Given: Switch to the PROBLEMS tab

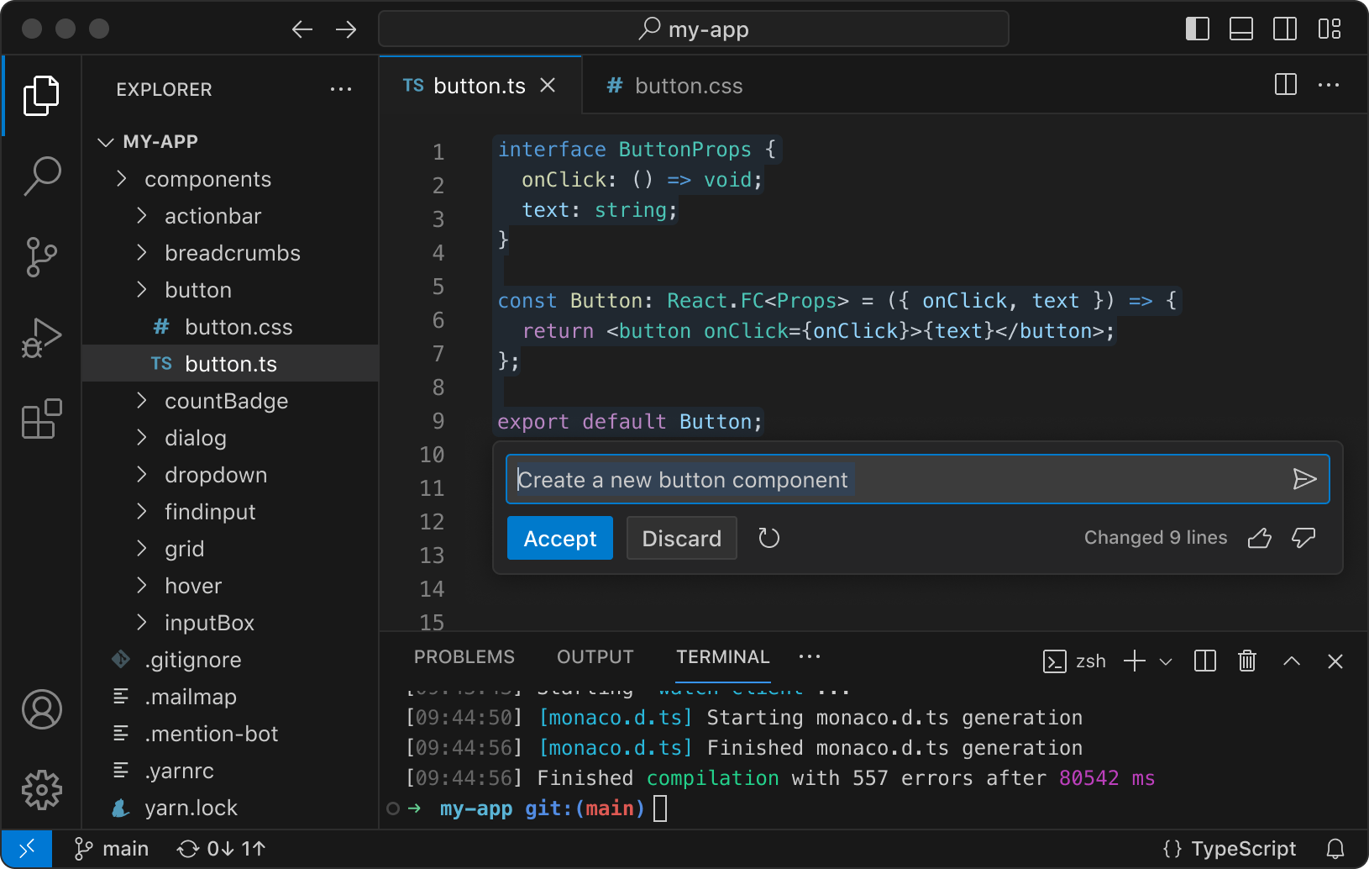Looking at the screenshot, I should coord(464,656).
